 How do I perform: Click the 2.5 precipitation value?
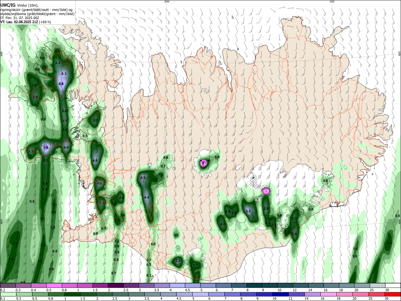[96, 120]
